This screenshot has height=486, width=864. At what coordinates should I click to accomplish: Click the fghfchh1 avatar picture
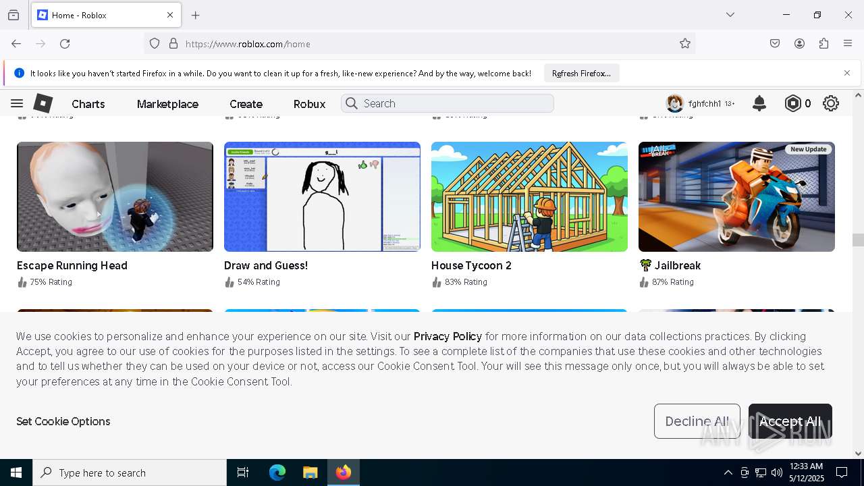pos(674,103)
